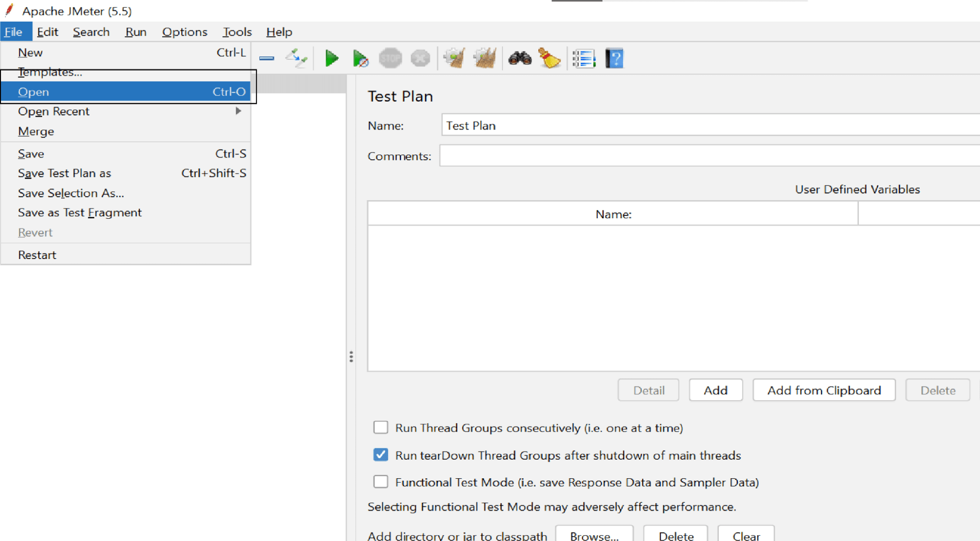The width and height of the screenshot is (980, 541).
Task: Enable Run Thread Groups consecutively checkbox
Action: click(x=381, y=427)
